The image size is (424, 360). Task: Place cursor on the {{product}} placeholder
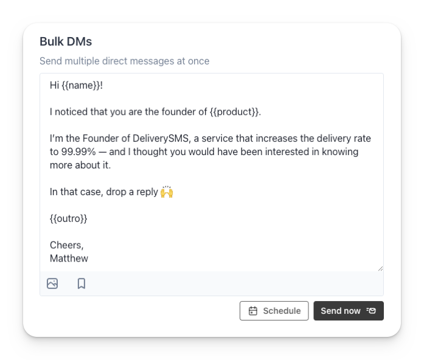[x=234, y=112]
